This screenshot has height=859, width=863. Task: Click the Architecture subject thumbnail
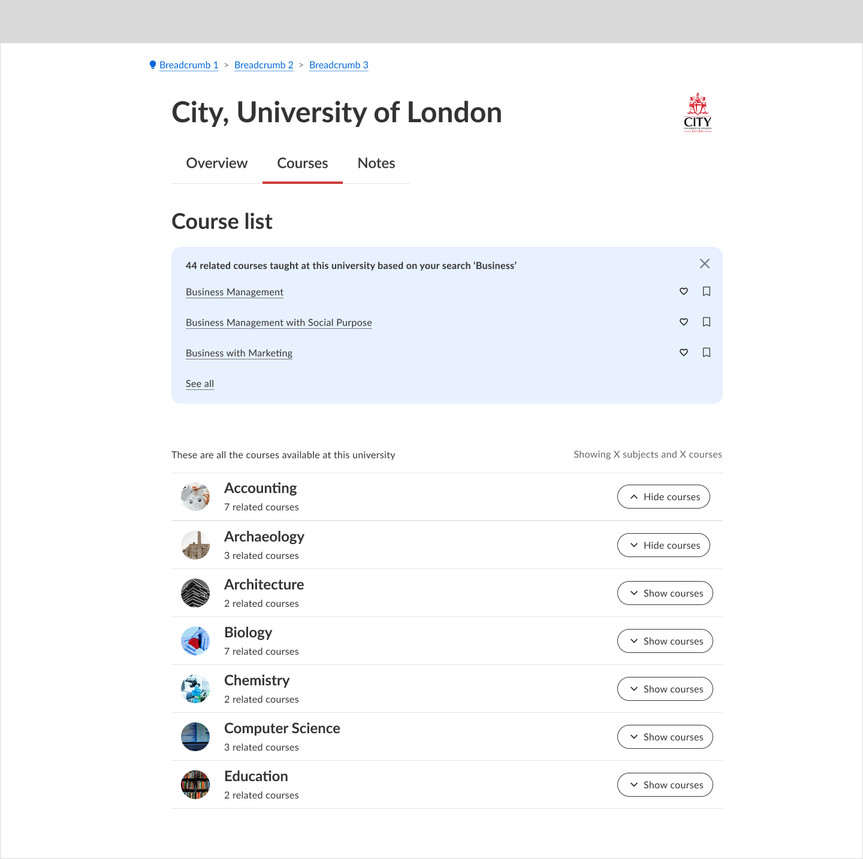click(x=195, y=593)
